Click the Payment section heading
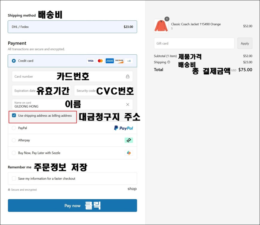 click(x=17, y=43)
